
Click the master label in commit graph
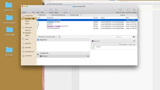58,26
